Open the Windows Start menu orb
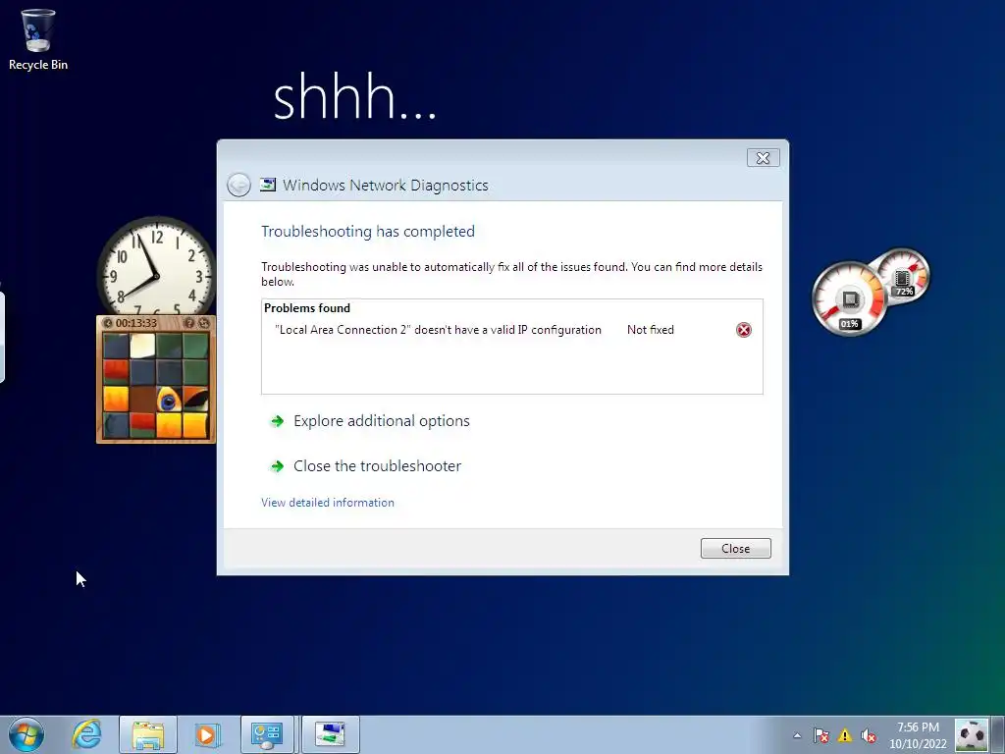Image resolution: width=1005 pixels, height=754 pixels. point(26,734)
